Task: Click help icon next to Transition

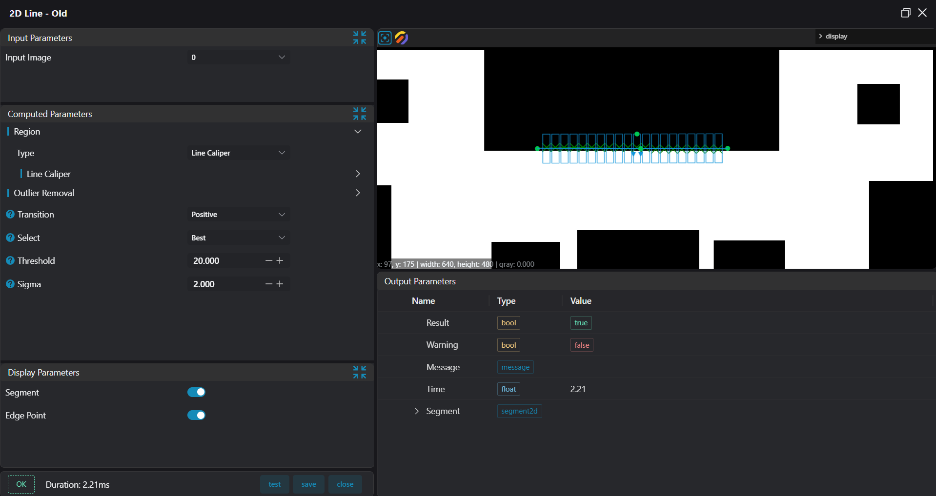Action: tap(10, 215)
